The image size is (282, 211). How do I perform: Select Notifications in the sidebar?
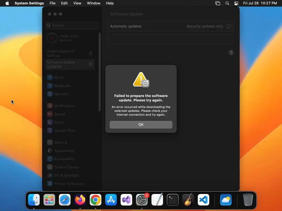[x=70, y=106]
